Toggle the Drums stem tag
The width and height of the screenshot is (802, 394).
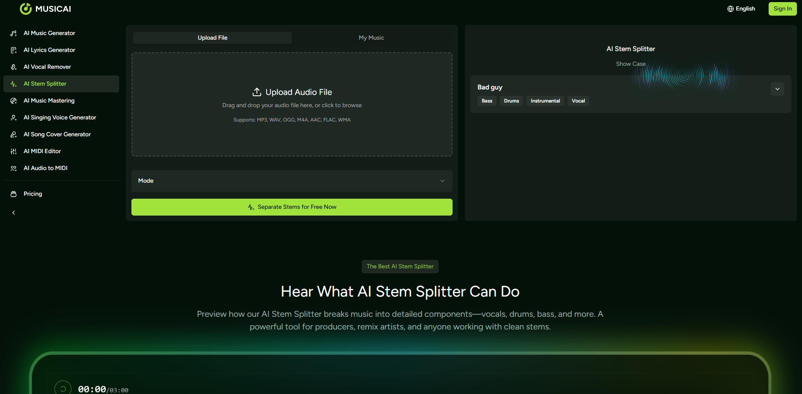coord(511,101)
